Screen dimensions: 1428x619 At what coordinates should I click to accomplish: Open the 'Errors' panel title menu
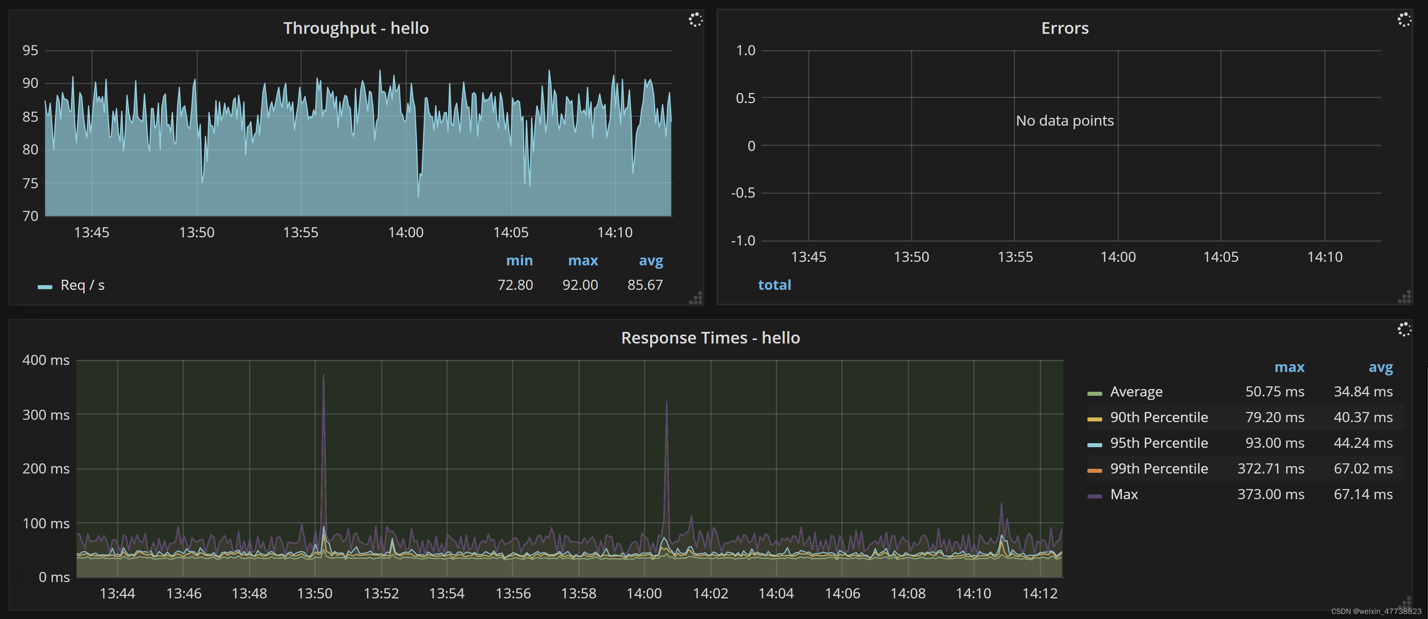pyautogui.click(x=1064, y=28)
